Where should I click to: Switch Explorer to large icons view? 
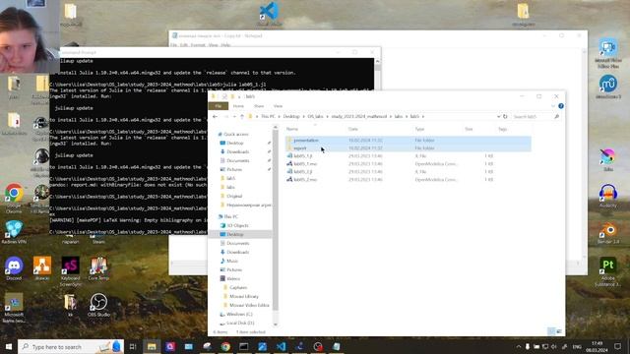click(559, 331)
